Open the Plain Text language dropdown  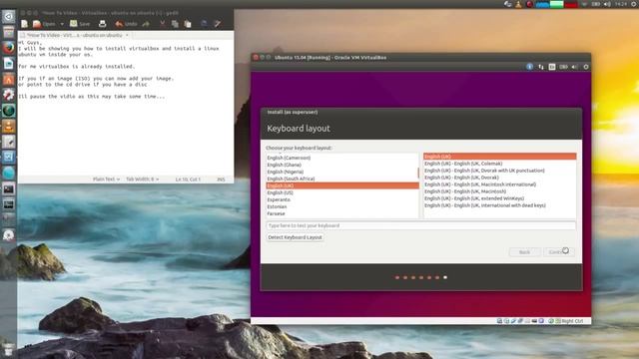coord(106,179)
